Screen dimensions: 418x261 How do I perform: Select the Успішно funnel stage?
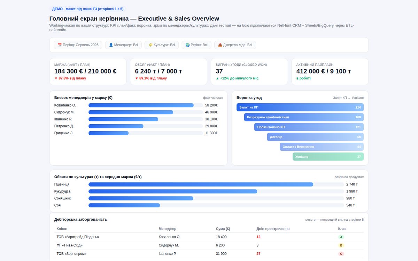(x=328, y=157)
